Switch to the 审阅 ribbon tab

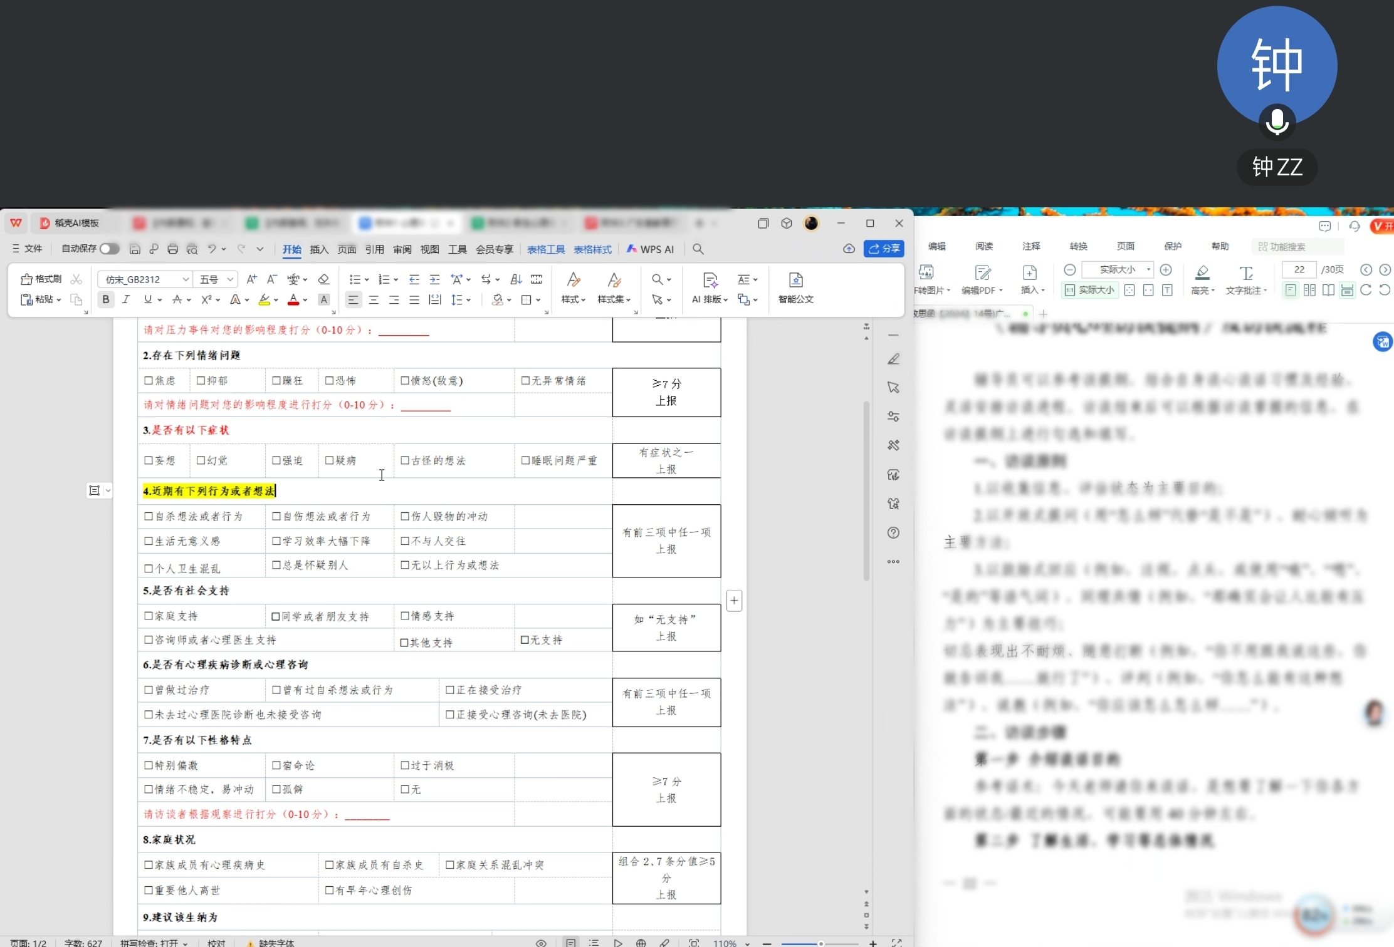click(402, 249)
